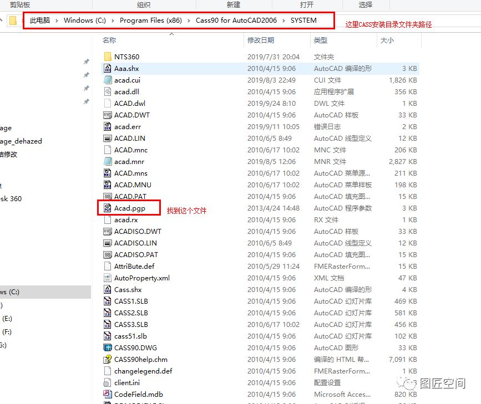481x404 pixels.
Task: Select the cass51.slb file name
Action: (x=131, y=336)
